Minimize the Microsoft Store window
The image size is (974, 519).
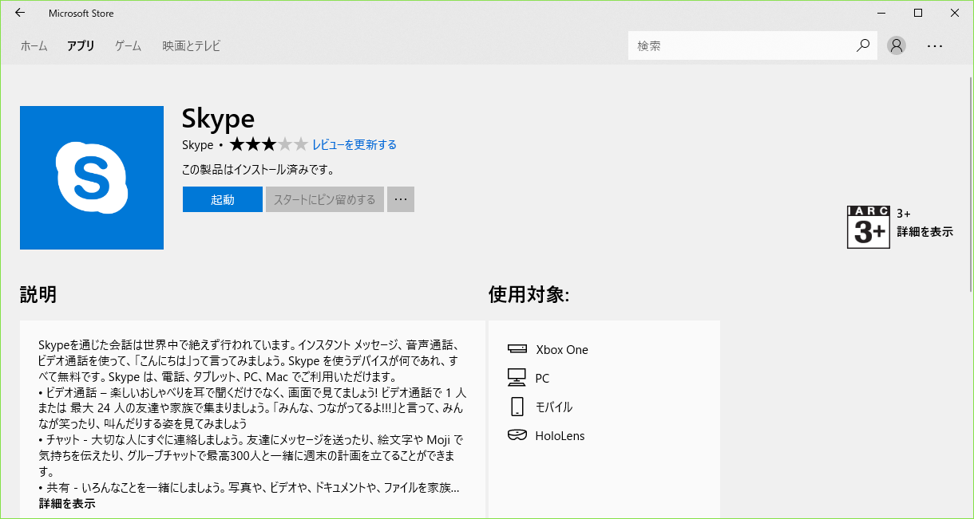tap(881, 14)
